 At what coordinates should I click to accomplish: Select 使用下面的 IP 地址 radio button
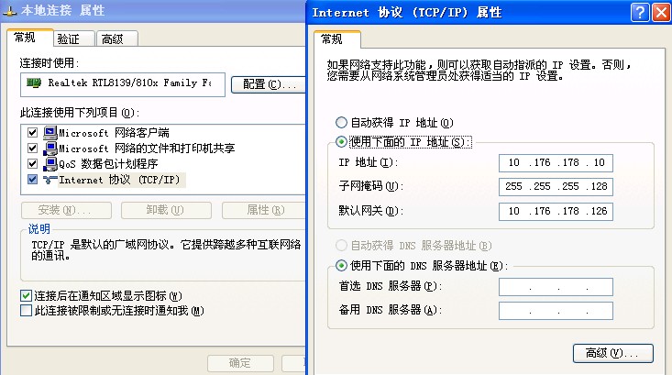(342, 142)
